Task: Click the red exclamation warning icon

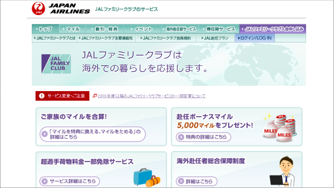Action: (42, 96)
